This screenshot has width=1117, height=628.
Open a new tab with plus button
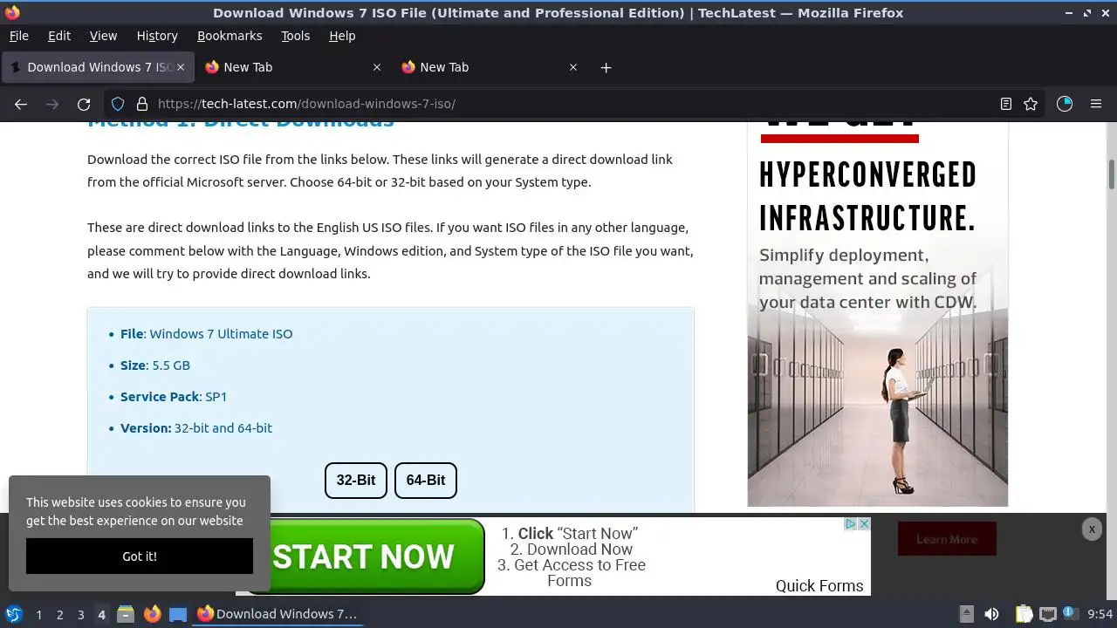pyautogui.click(x=606, y=67)
